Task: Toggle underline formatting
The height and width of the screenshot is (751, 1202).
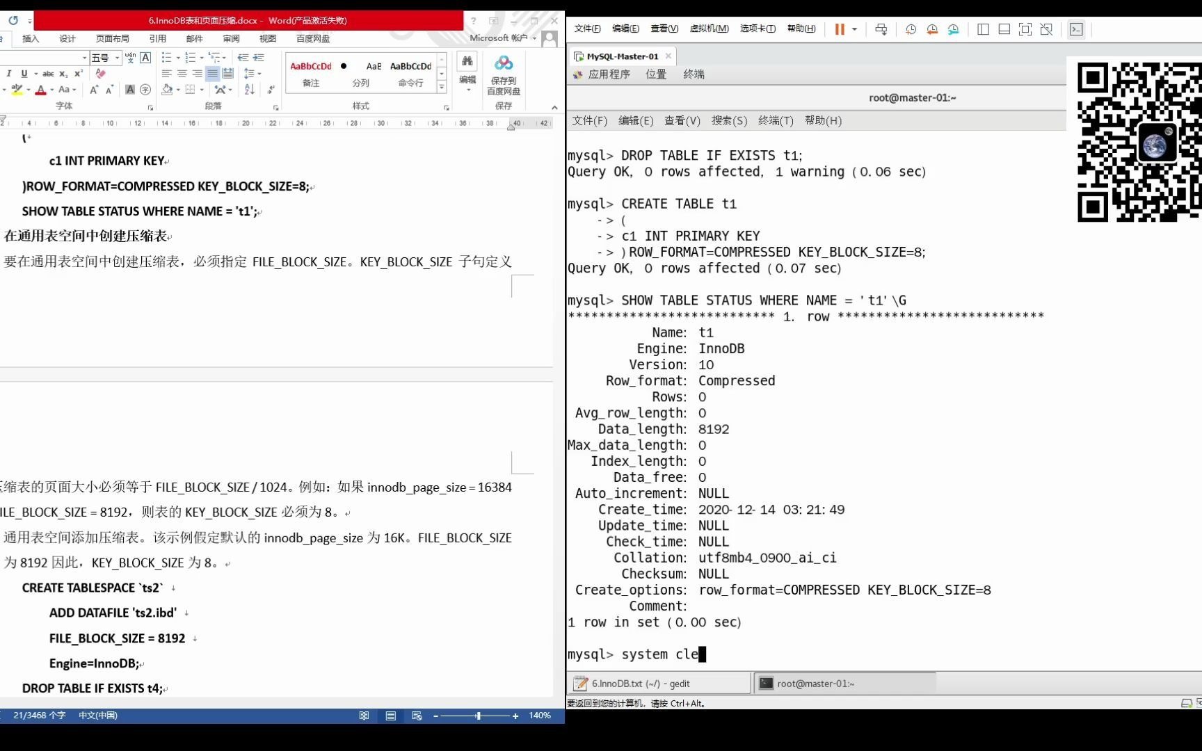Action: (24, 73)
